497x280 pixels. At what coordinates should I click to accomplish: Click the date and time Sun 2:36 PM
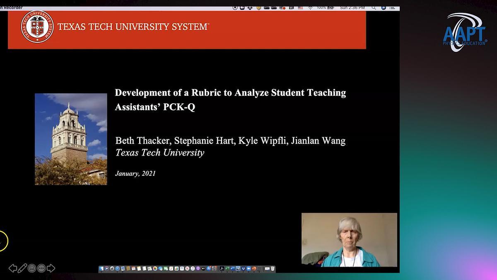[352, 7]
